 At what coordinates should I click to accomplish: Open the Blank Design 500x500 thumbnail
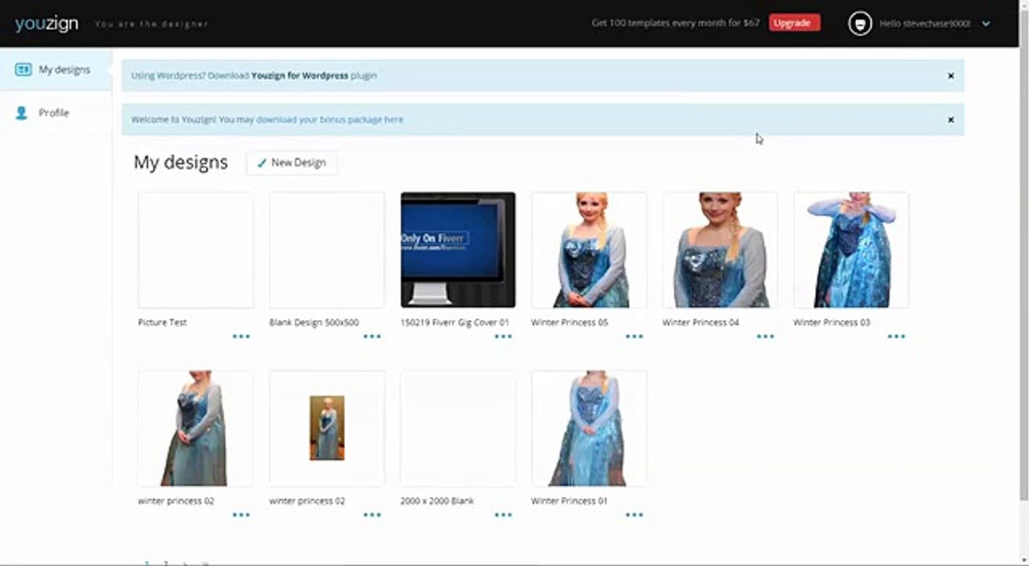point(327,250)
